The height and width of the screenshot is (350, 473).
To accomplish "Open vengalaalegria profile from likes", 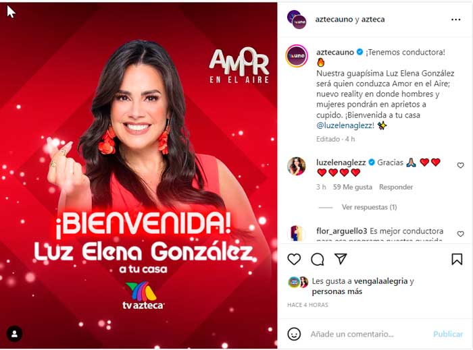I will 380,281.
